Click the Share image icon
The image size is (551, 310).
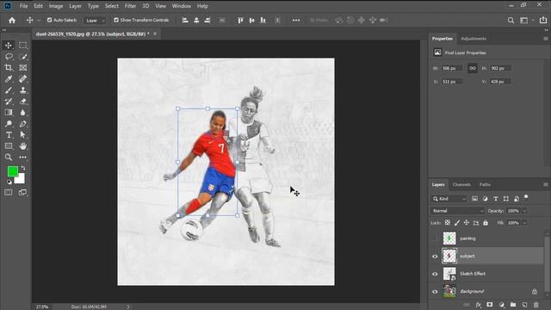click(543, 21)
